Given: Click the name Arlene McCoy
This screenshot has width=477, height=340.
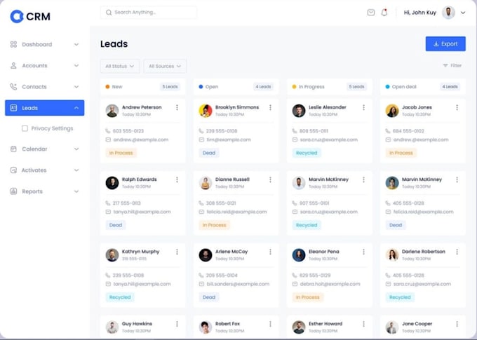Looking at the screenshot, I should [231, 252].
